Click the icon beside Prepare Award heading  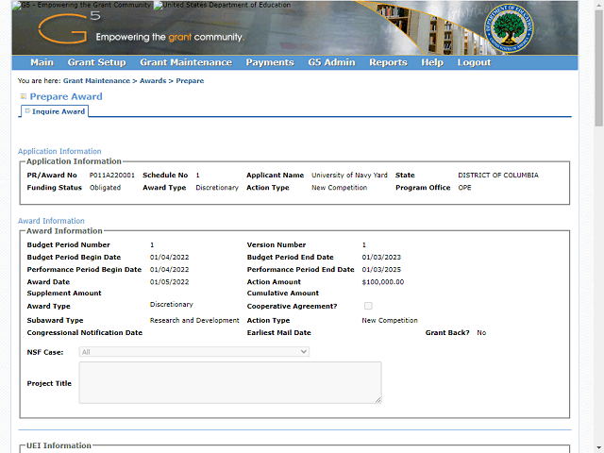pos(24,96)
